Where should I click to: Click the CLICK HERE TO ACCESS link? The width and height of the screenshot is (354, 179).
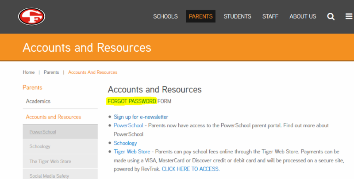[x=190, y=169]
